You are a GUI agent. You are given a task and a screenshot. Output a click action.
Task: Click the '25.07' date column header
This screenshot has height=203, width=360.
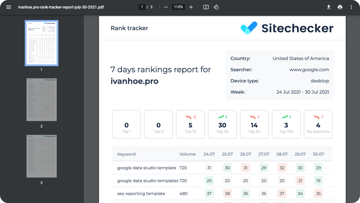pos(227,154)
